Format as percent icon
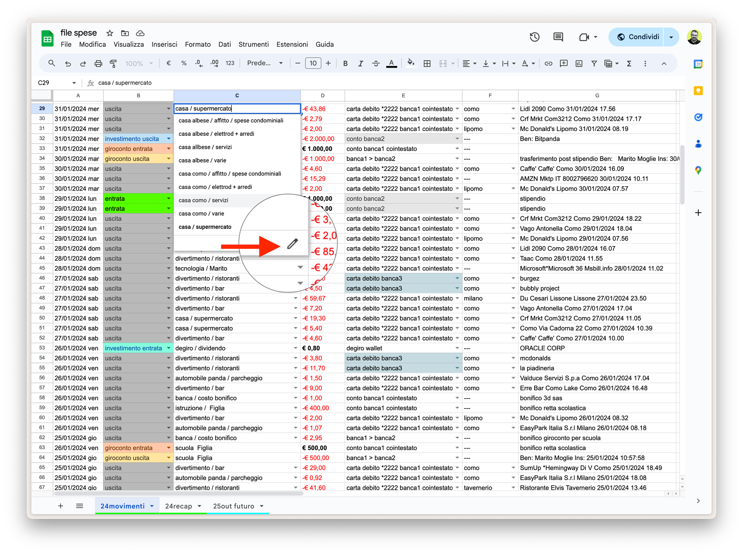This screenshot has height=554, width=743. click(184, 63)
